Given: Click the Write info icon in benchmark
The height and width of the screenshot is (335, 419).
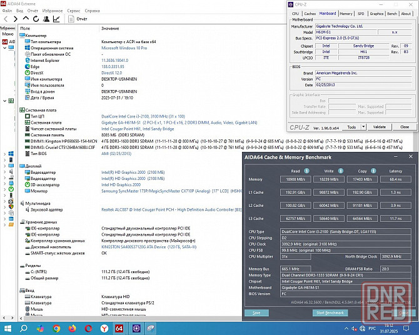Looking at the screenshot, I should tap(341, 171).
